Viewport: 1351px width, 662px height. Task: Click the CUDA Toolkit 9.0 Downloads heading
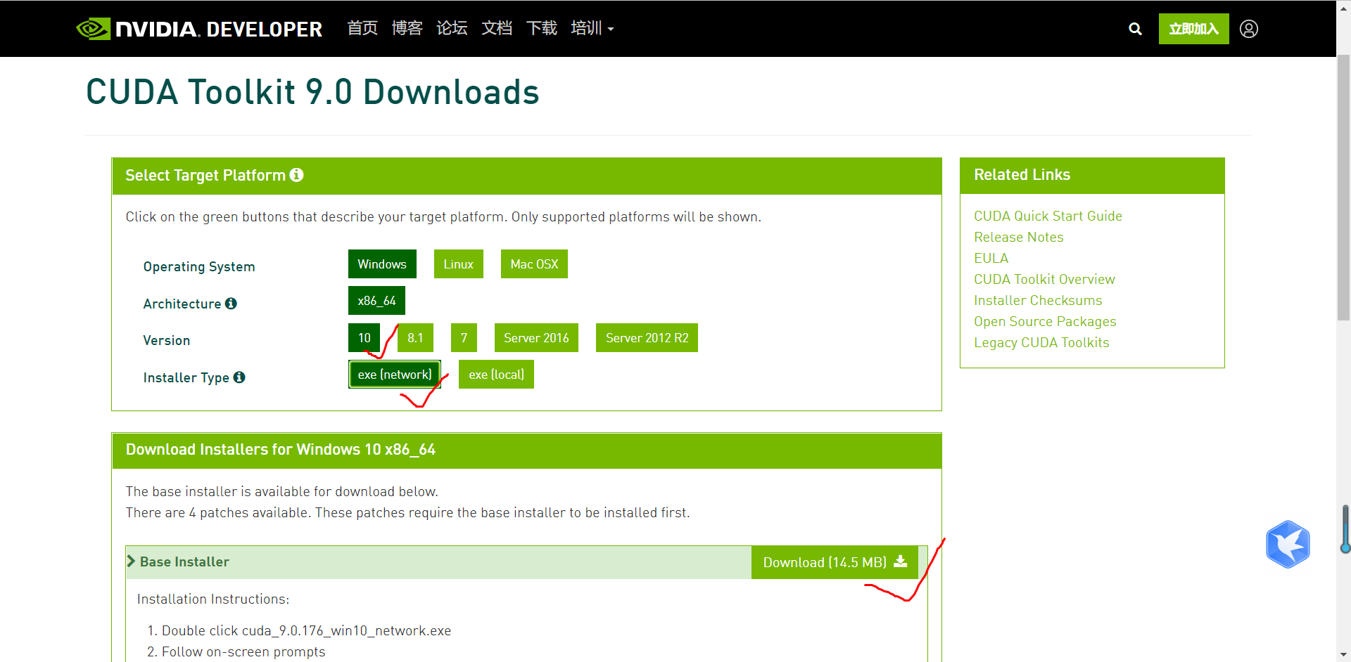click(312, 92)
